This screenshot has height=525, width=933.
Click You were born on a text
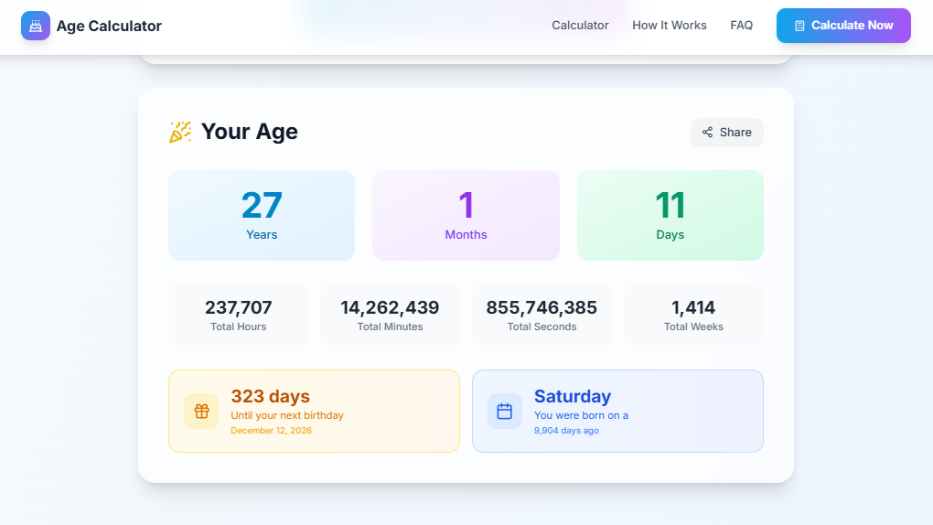point(582,415)
